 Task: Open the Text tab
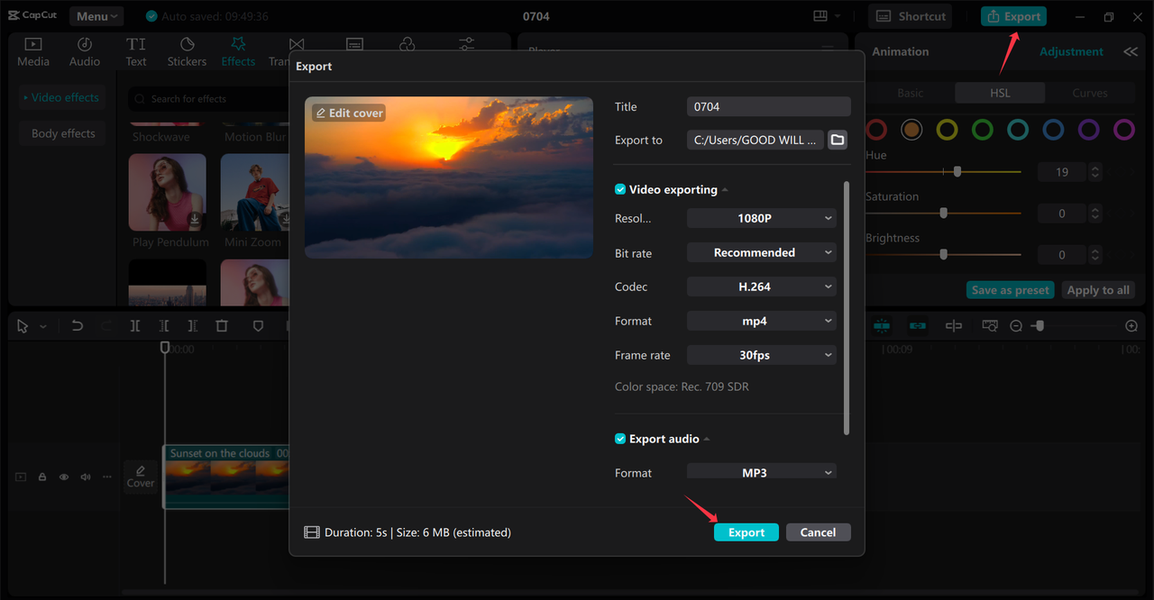[136, 52]
